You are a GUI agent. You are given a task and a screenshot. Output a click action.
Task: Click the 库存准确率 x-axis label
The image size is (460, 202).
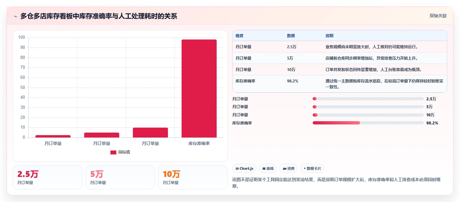click(199, 143)
